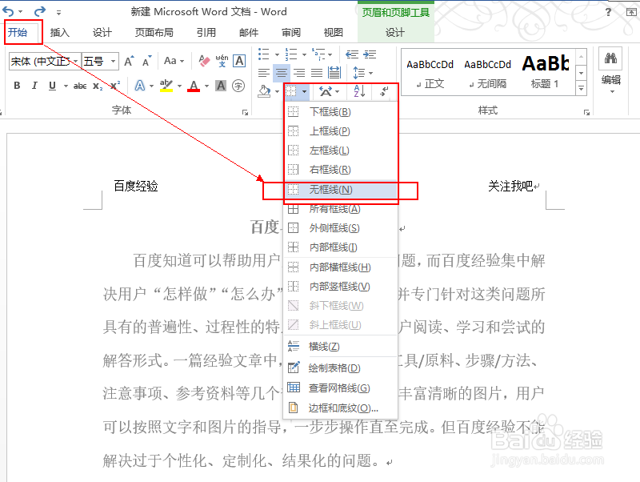Toggle Bold formatting
The image size is (640, 482).
tap(17, 86)
